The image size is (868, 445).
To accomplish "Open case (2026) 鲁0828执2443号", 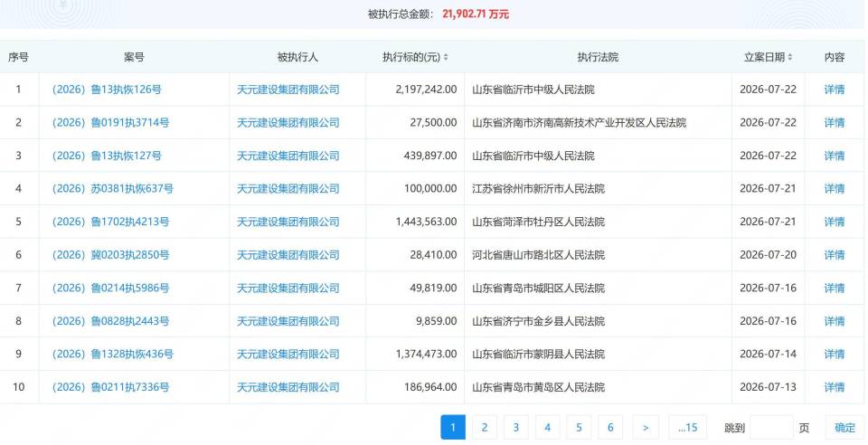I will (x=110, y=321).
